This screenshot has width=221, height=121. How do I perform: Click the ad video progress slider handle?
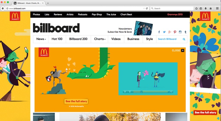141,92
